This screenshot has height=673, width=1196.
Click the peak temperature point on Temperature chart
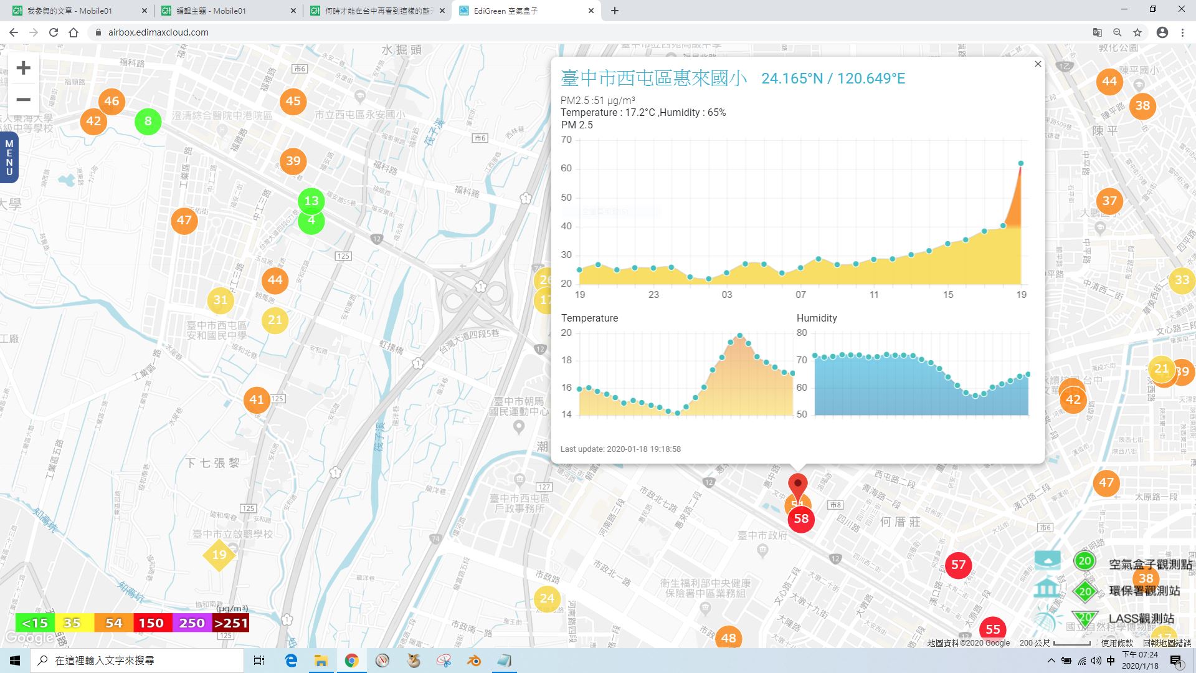pyautogui.click(x=739, y=336)
